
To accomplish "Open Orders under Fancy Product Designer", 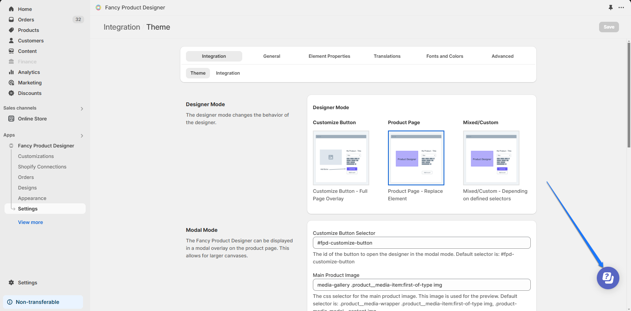I will click(x=26, y=177).
